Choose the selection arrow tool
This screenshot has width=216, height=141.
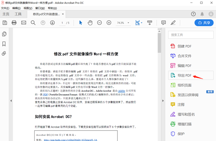tap(81, 23)
